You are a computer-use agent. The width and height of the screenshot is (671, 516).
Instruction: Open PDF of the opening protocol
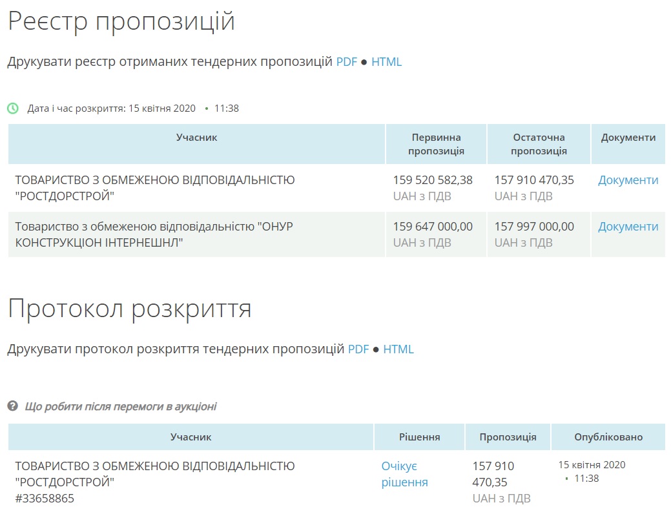point(358,349)
